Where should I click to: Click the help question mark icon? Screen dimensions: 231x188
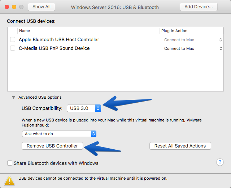pyautogui.click(x=220, y=162)
